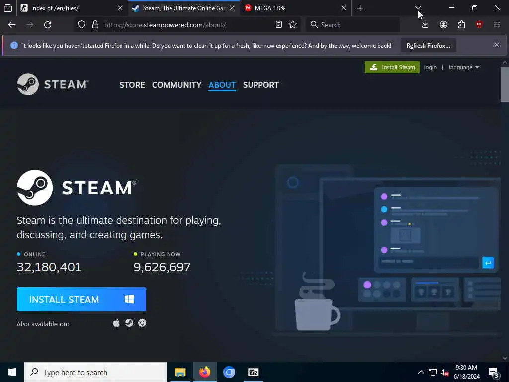
Task: Click the Refresh Firefox... button
Action: click(428, 45)
